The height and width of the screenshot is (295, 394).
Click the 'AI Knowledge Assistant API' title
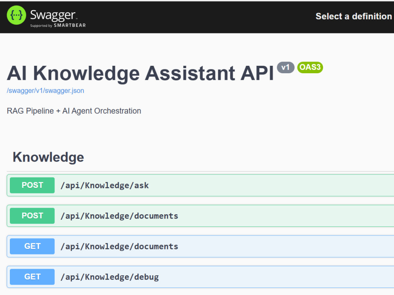pyautogui.click(x=140, y=73)
